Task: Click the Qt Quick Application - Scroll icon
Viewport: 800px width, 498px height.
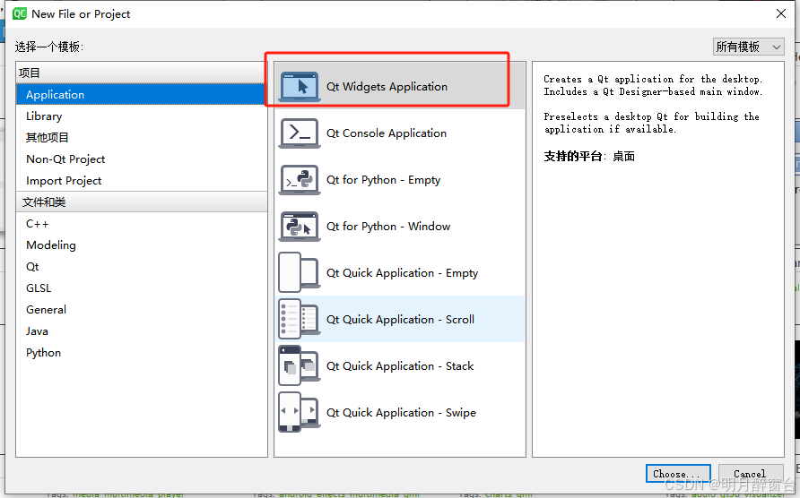Action: (300, 319)
